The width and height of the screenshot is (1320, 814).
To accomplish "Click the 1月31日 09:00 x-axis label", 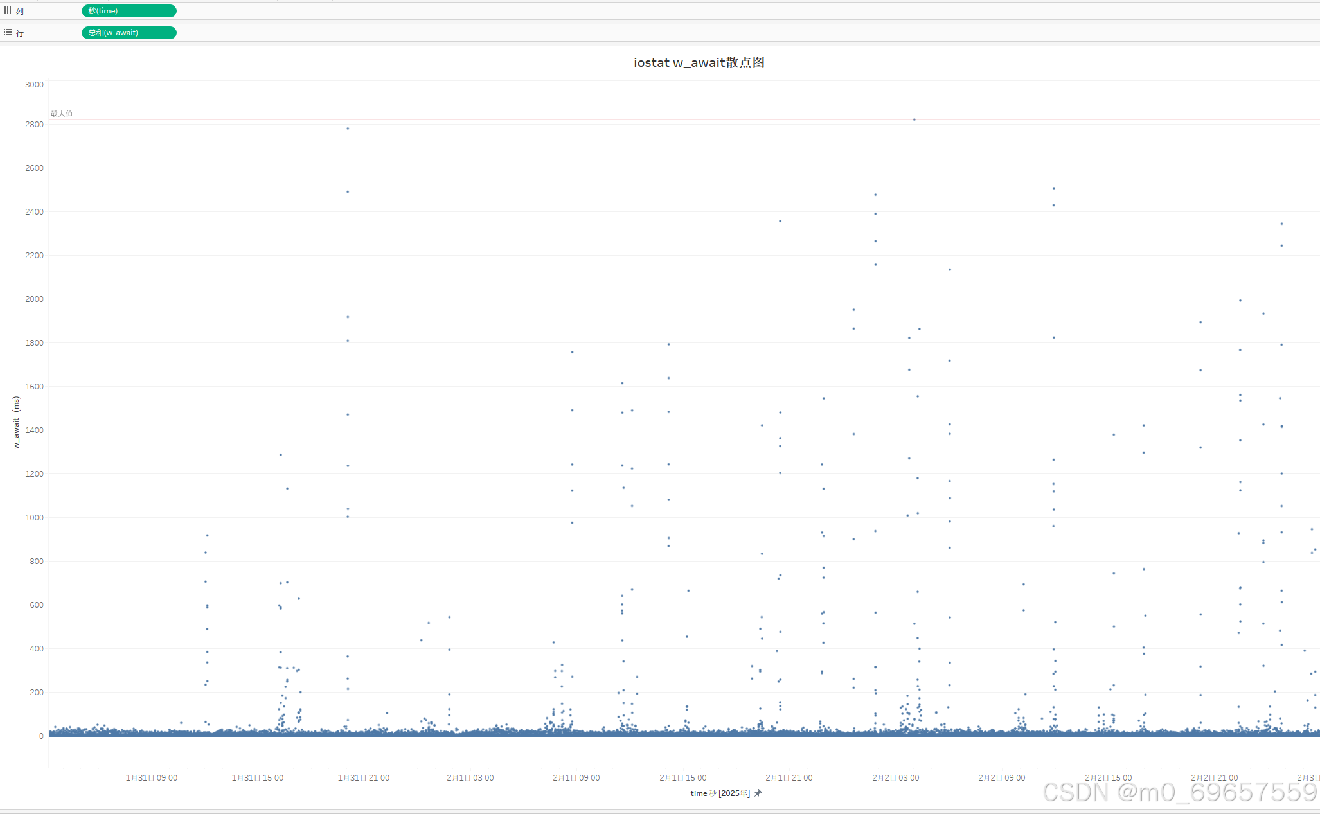I will [x=151, y=777].
